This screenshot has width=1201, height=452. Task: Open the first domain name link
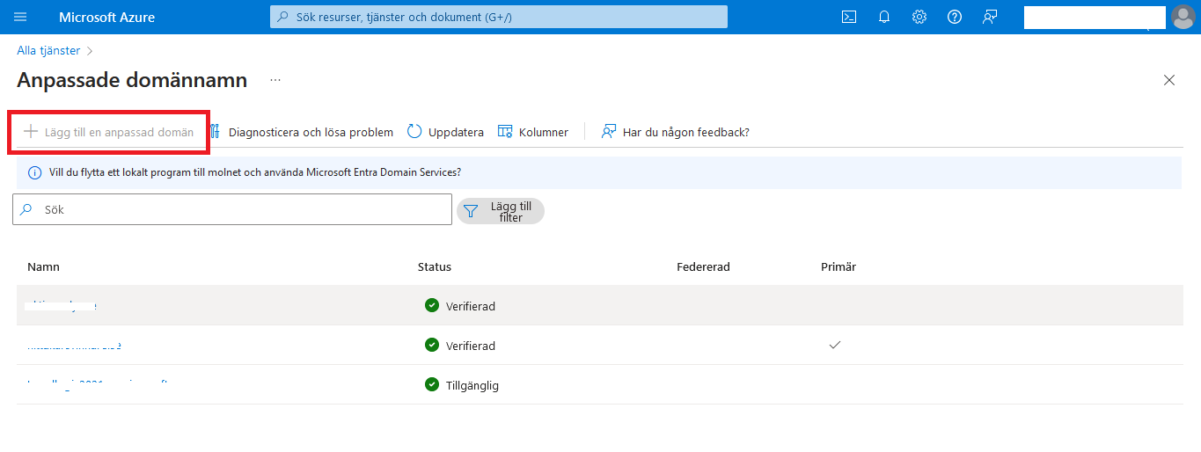(62, 305)
